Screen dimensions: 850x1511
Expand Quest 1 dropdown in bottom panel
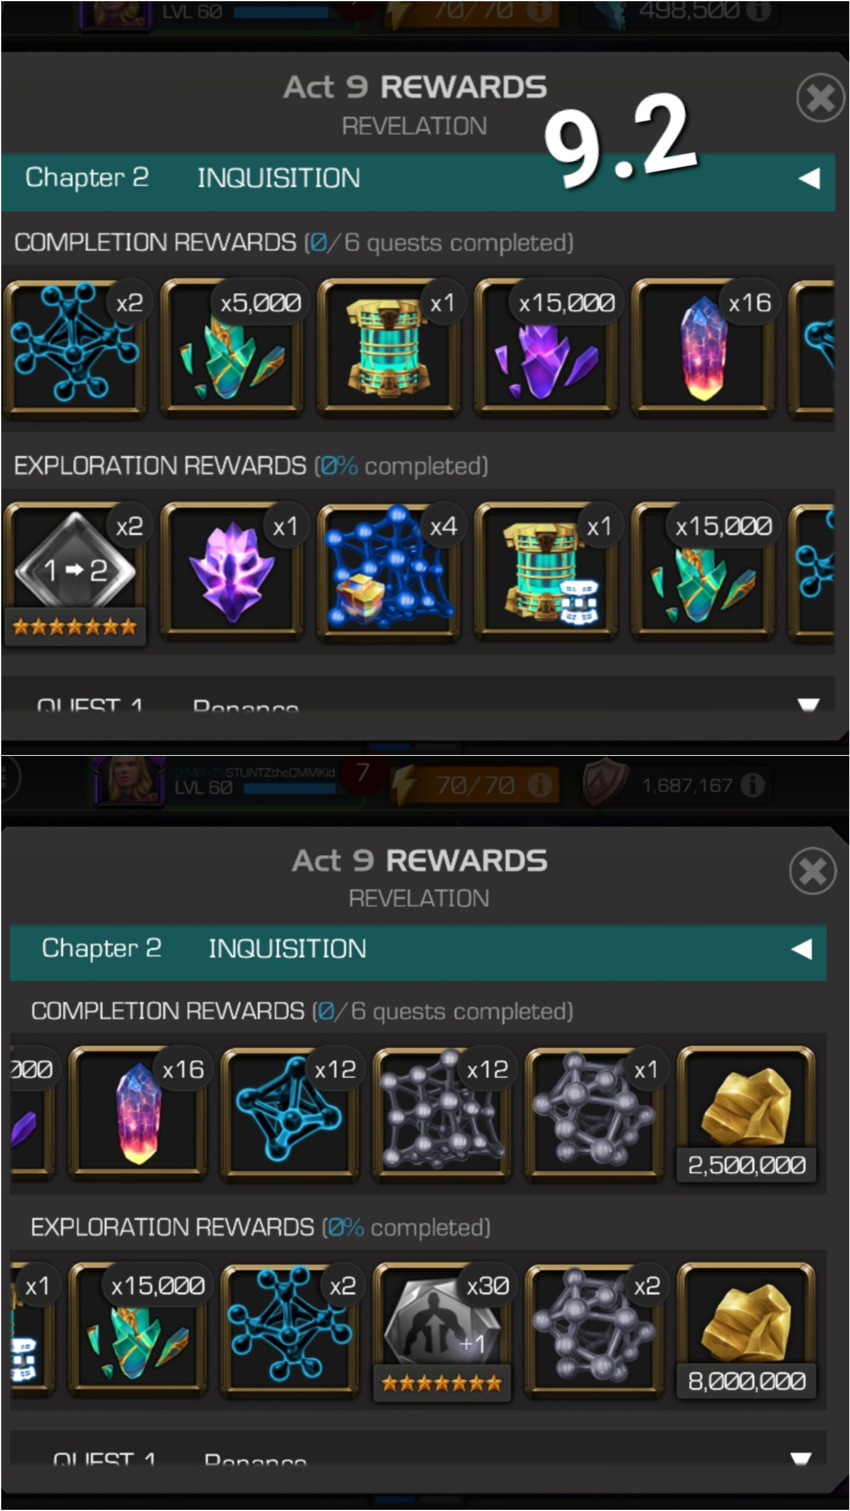(x=801, y=1458)
